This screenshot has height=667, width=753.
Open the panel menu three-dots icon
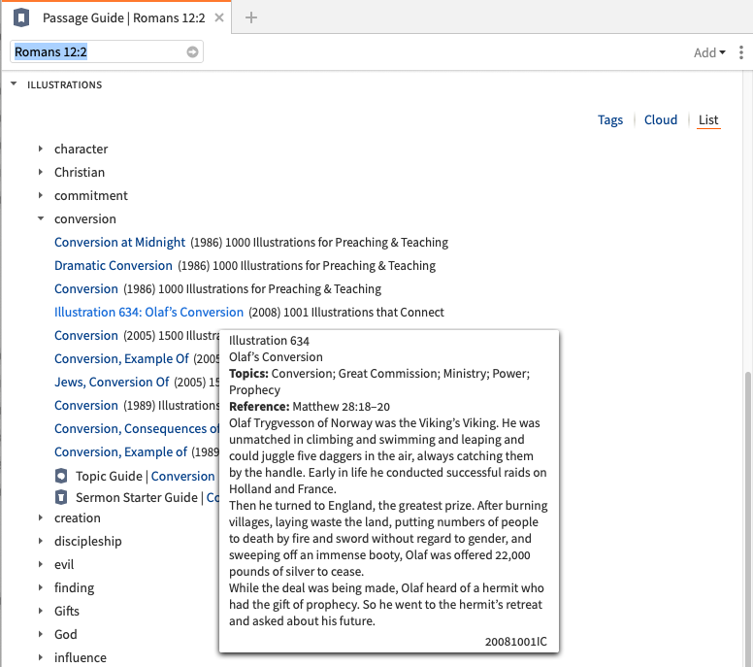click(x=741, y=51)
